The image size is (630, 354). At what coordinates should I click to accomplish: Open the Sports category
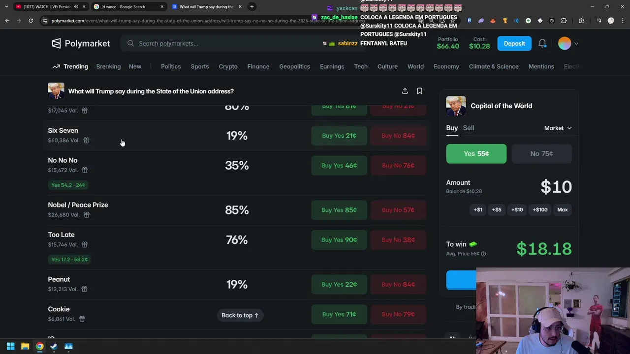click(x=199, y=66)
